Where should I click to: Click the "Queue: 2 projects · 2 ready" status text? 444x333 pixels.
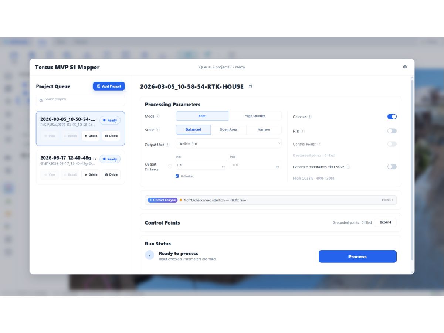pyautogui.click(x=222, y=67)
